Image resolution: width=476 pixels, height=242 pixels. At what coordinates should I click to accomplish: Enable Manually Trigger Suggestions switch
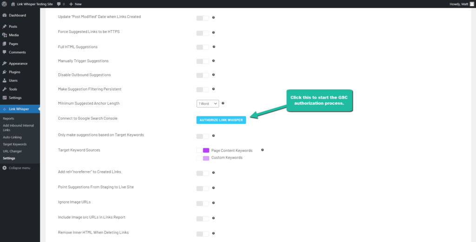(203, 61)
